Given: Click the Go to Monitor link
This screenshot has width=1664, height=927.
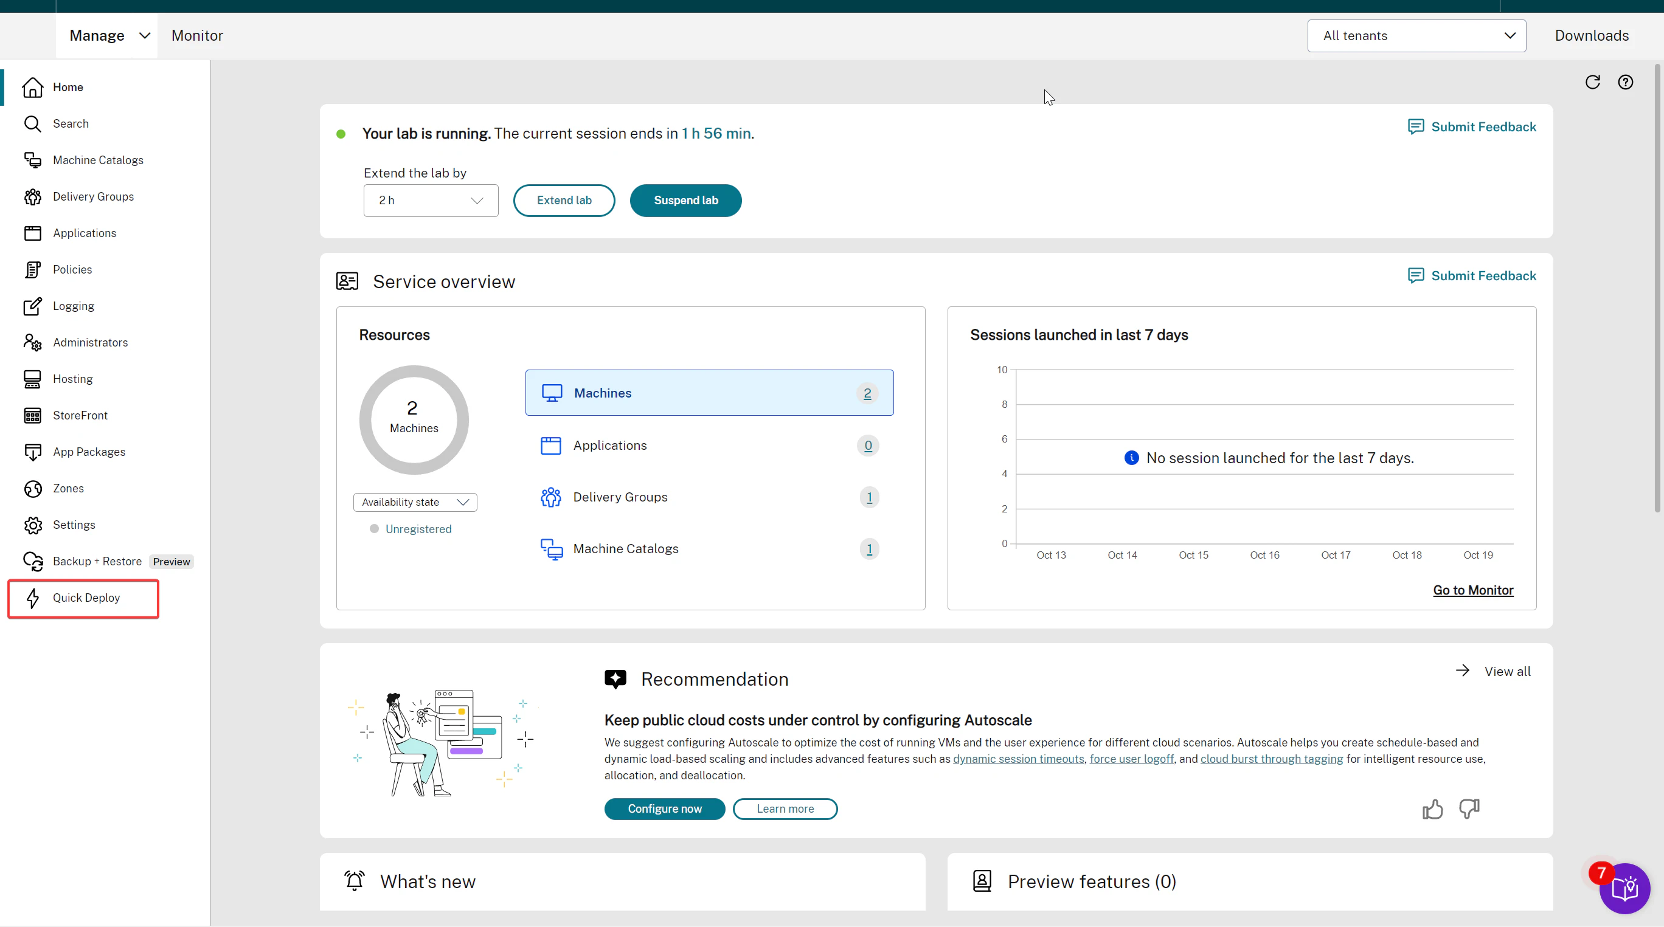Looking at the screenshot, I should pos(1473,590).
